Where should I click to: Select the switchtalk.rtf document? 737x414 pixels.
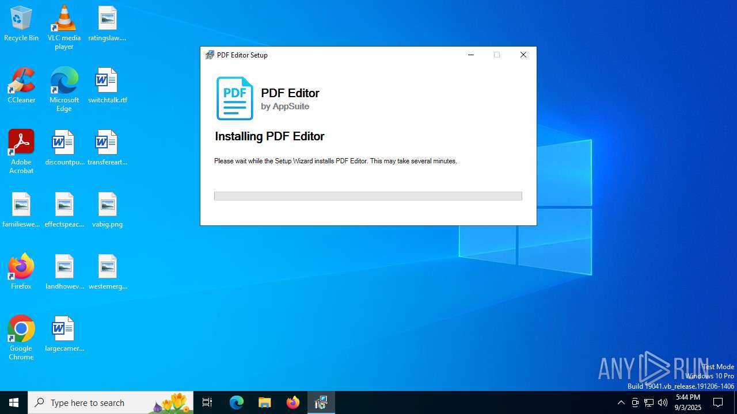pos(107,86)
